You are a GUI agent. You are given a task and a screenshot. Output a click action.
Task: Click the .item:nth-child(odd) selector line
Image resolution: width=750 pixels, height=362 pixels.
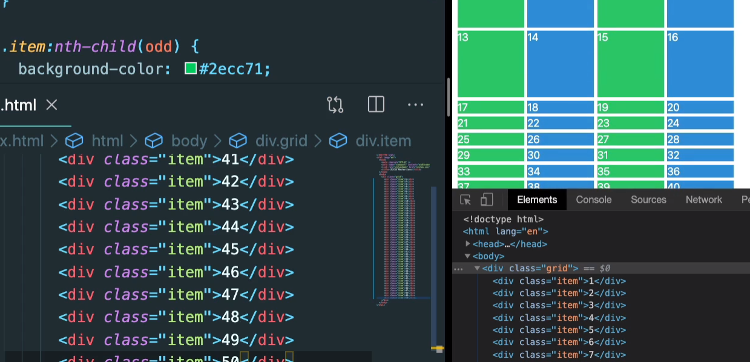point(100,47)
